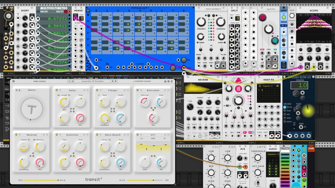Image resolution: width=335 pixels, height=188 pixels.
Task: Click the orange Credit button
Action: [311, 148]
